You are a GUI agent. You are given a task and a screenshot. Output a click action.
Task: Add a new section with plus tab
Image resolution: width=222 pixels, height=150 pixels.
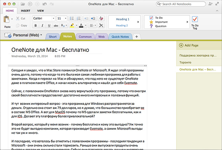coord(137,37)
